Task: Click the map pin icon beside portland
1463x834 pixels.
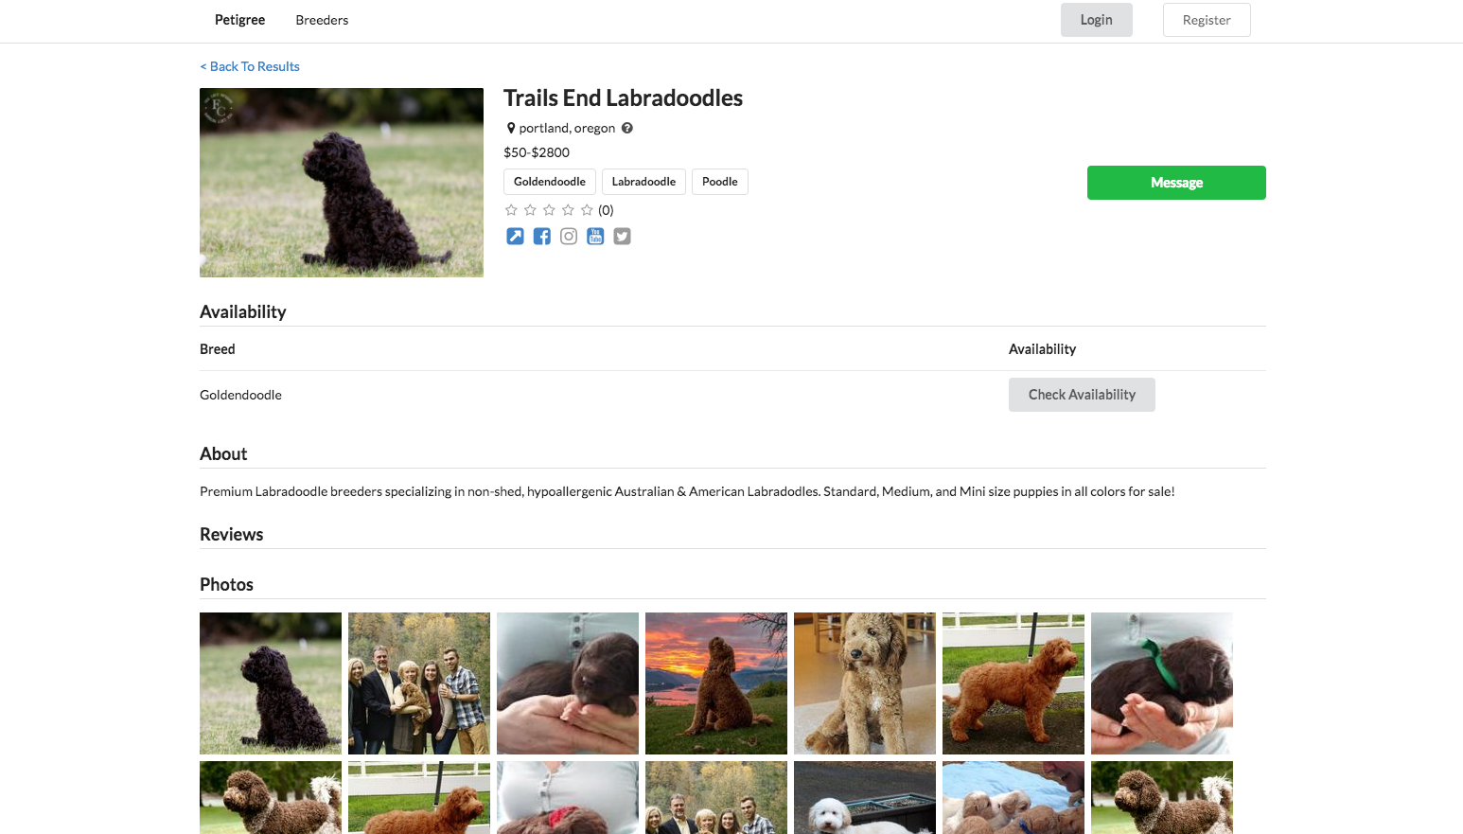Action: click(511, 128)
